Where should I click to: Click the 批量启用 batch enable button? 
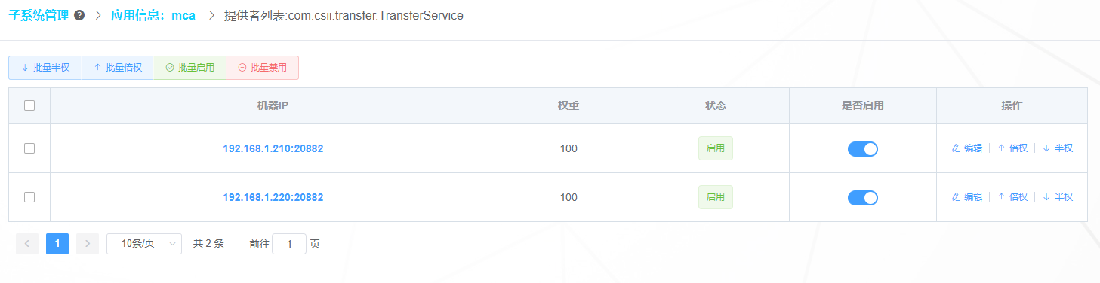(190, 68)
